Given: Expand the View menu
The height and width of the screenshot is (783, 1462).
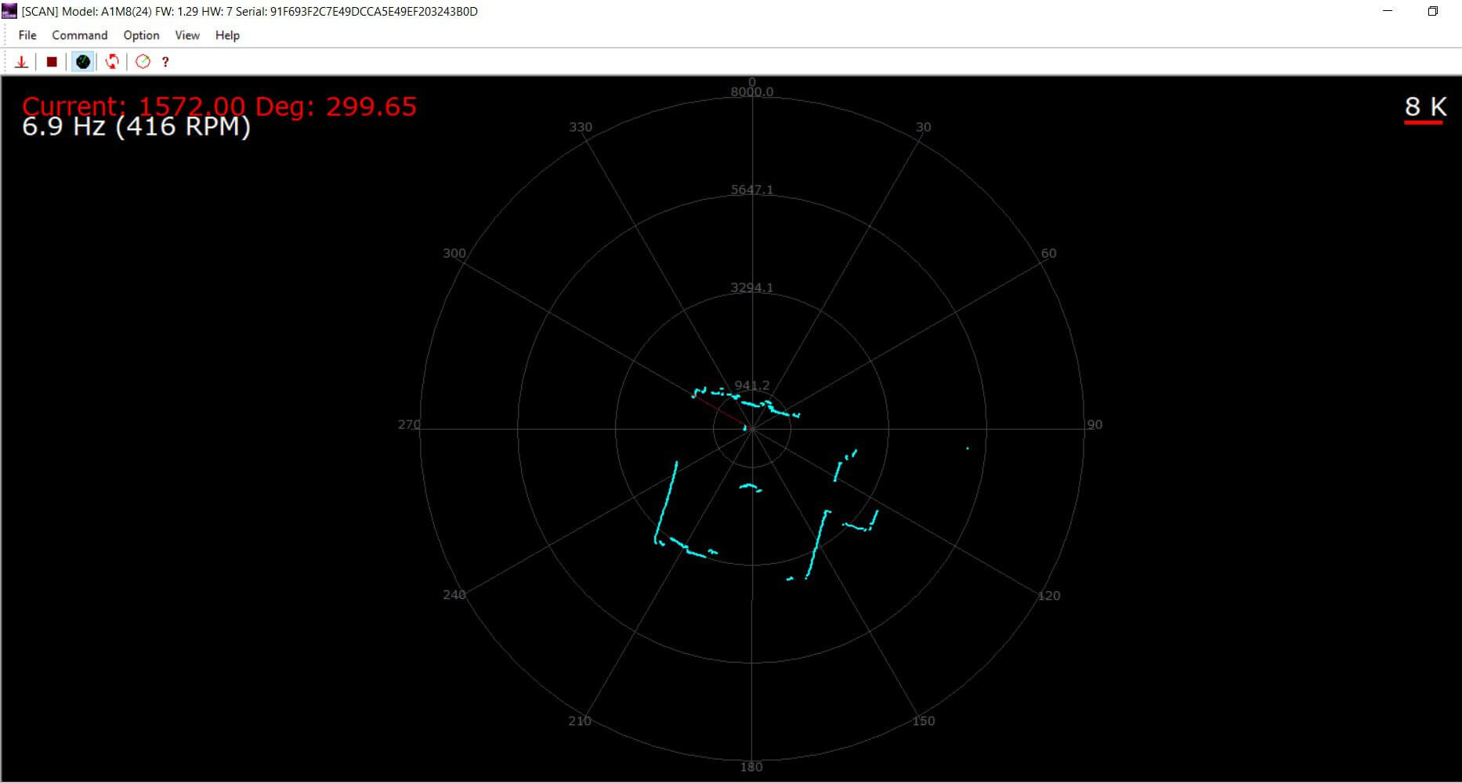Looking at the screenshot, I should pos(186,35).
